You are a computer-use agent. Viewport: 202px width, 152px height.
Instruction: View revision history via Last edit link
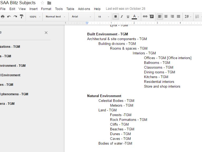point(125,9)
